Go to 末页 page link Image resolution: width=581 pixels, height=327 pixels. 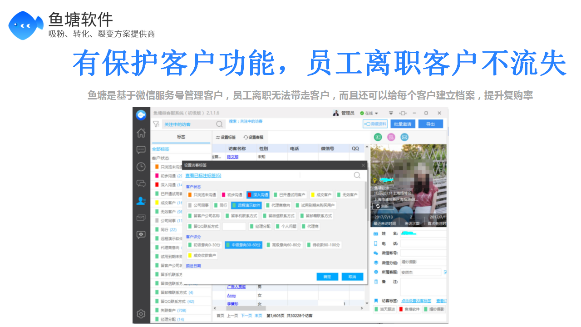click(x=258, y=316)
